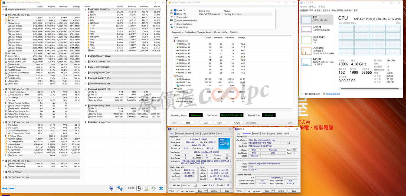Collapse Core Clocks row in HWiNFO
The image size is (406, 196).
6,23
